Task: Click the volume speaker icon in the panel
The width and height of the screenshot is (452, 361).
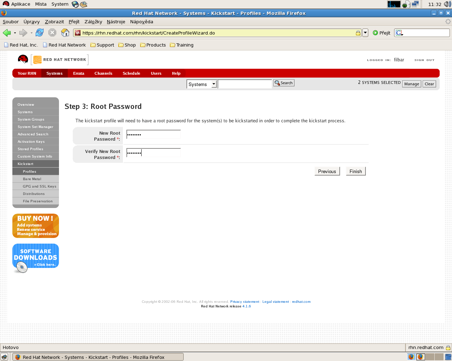Action: coord(447,4)
